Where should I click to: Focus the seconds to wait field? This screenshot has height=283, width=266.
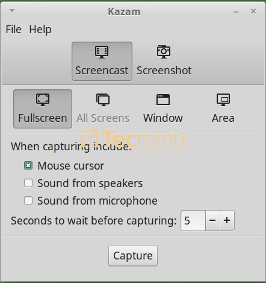click(x=193, y=221)
